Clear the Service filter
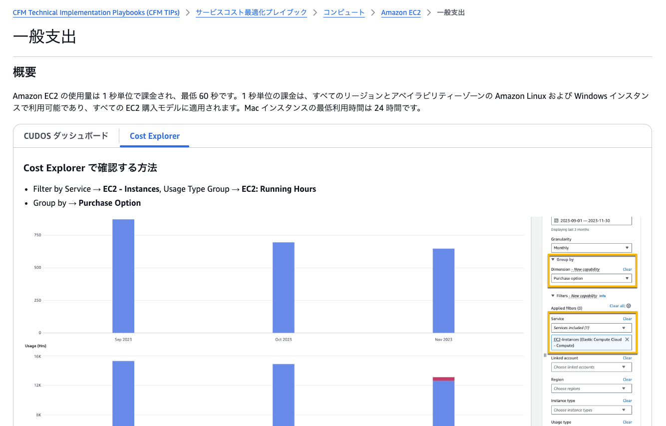 click(627, 319)
